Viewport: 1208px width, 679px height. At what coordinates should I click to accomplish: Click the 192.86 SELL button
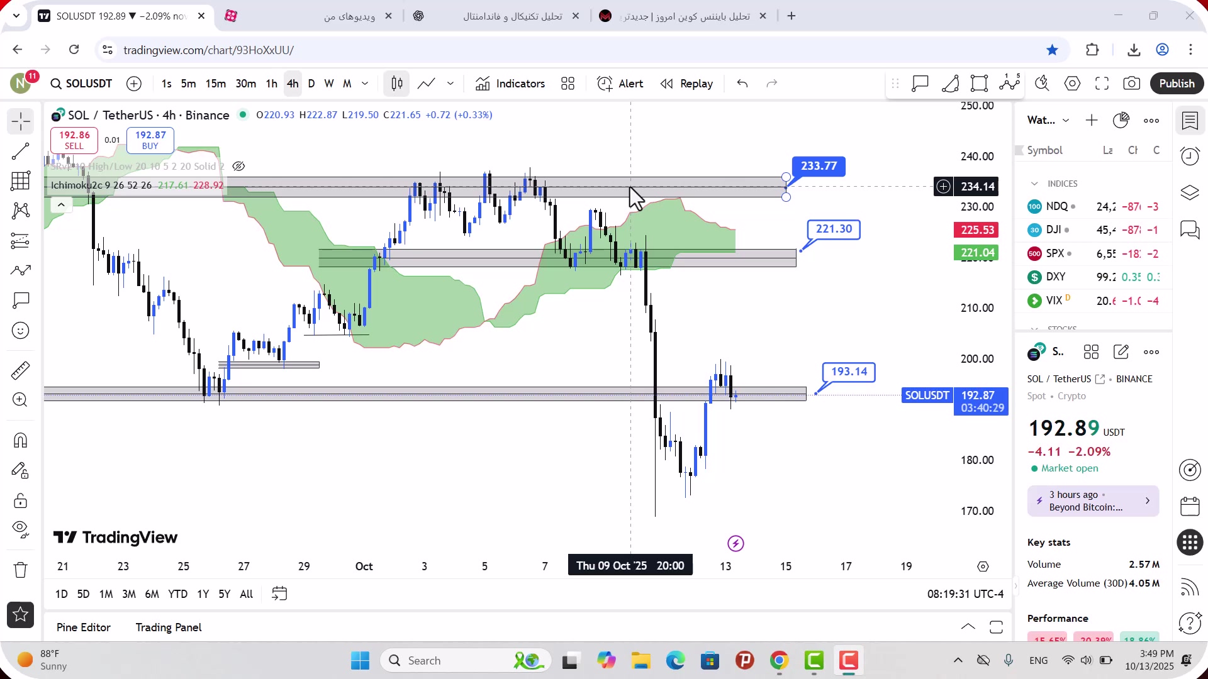tap(74, 140)
